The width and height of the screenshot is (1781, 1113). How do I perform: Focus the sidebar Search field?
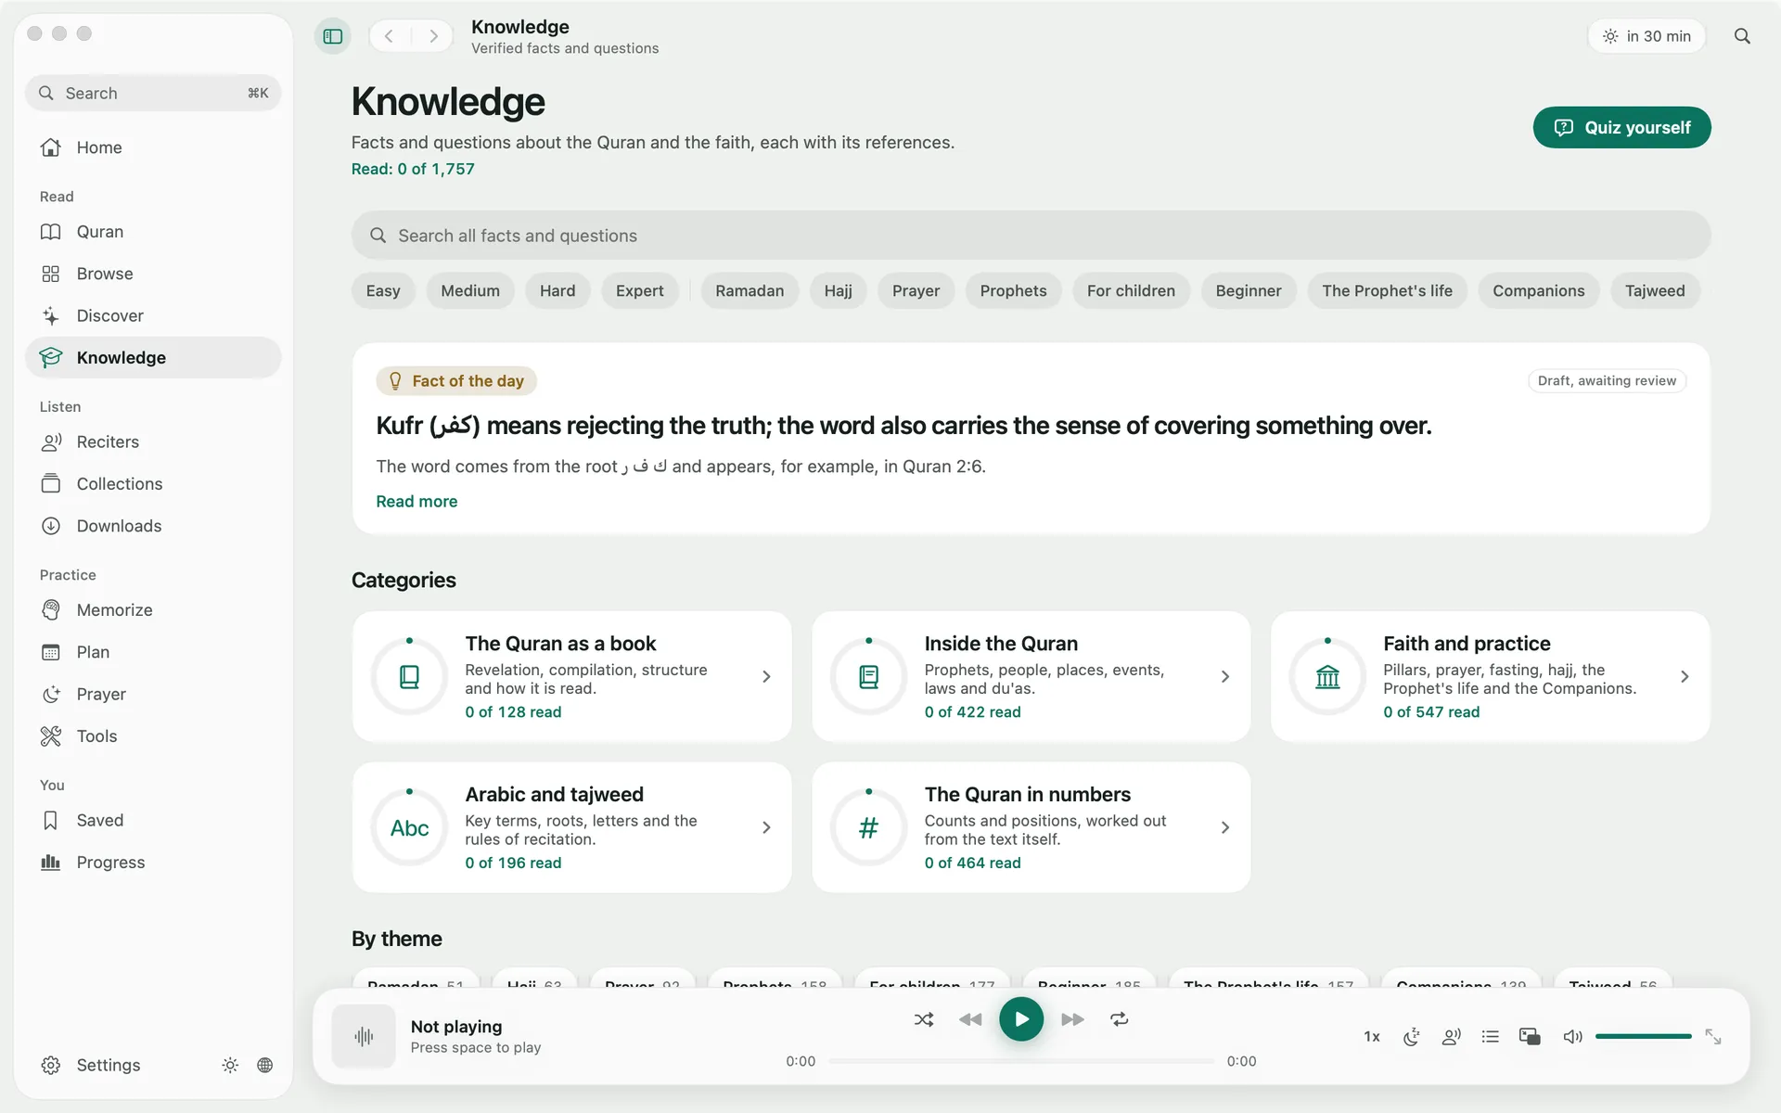pyautogui.click(x=153, y=93)
